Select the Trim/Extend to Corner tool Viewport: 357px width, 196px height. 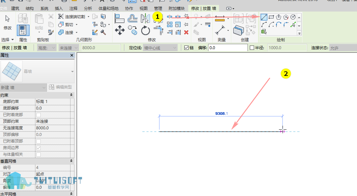158,30
